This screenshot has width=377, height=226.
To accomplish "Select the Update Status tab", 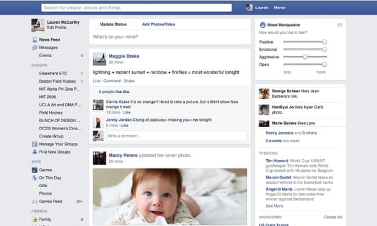I will point(113,24).
